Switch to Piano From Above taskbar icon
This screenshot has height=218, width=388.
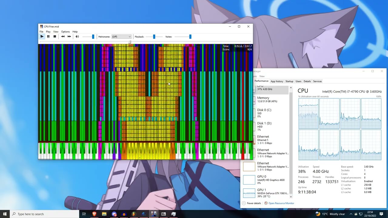[x=154, y=214]
